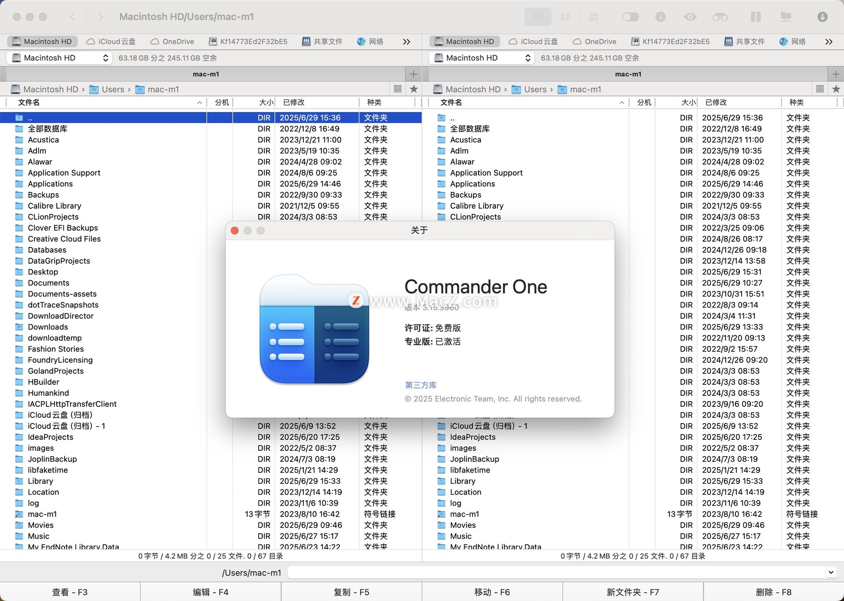844x601 pixels.
Task: Select Kf14773Ed2F32bE5 drive in right panel
Action: [x=670, y=41]
